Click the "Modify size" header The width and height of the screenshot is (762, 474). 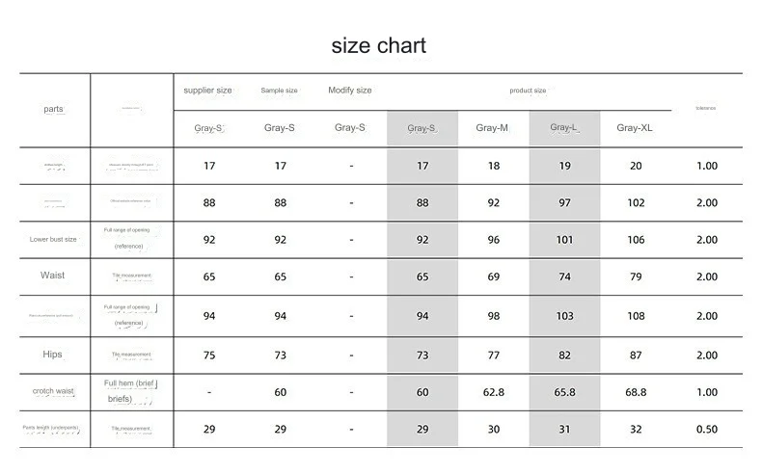[x=350, y=91]
